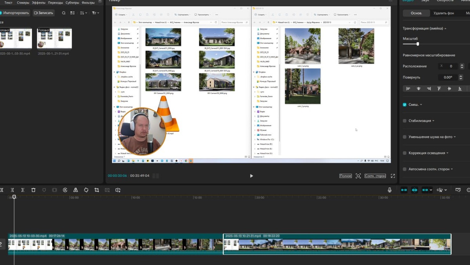Click the microphone voiceover icon
The width and height of the screenshot is (470, 265).
(x=390, y=190)
